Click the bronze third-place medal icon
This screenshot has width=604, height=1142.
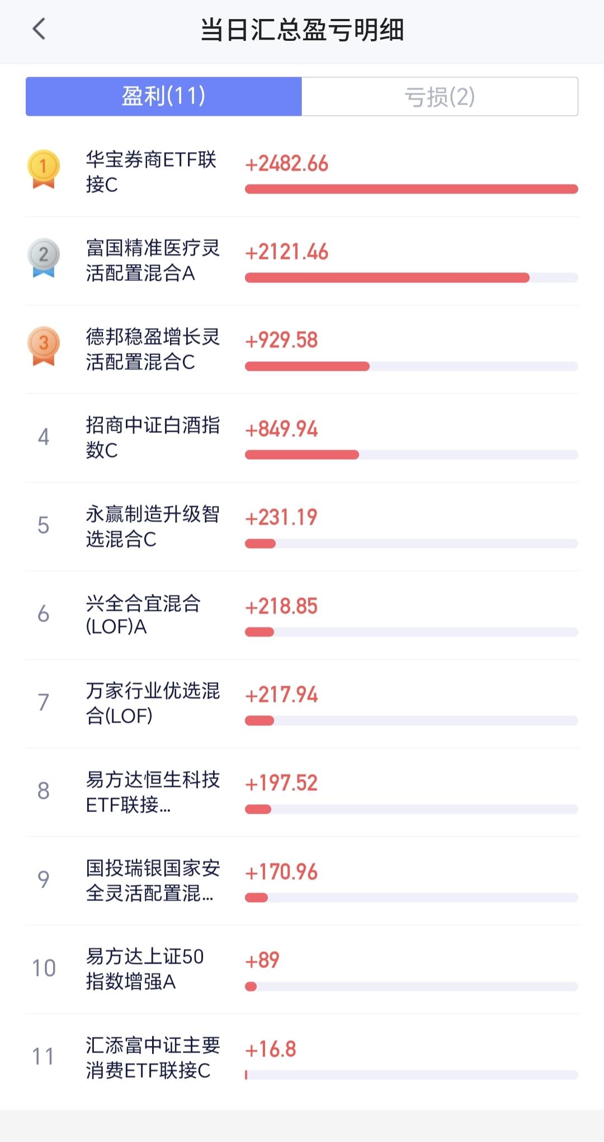[44, 346]
